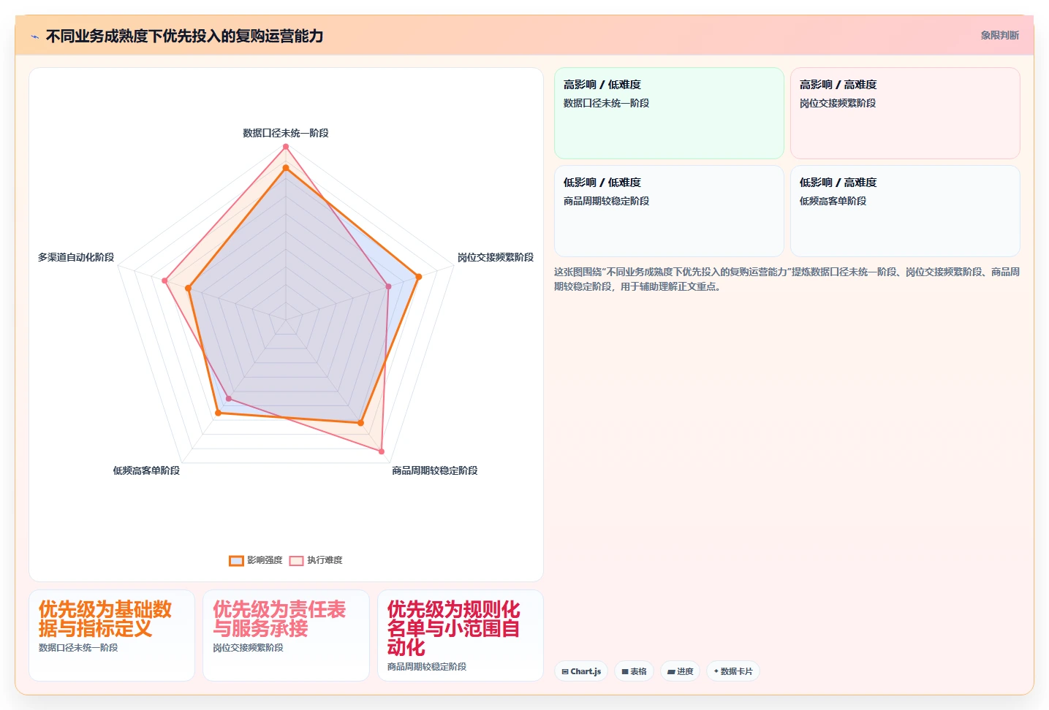Click pink 执行难度 point on 多渠道自动化阶段 axis
This screenshot has height=710, width=1049.
click(165, 280)
